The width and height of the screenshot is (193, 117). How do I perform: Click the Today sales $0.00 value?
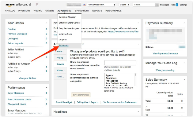point(170,101)
